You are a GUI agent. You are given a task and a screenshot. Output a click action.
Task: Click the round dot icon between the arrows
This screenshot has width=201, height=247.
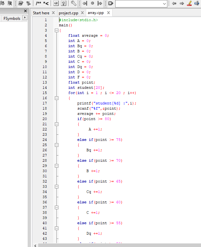tap(92, 3)
